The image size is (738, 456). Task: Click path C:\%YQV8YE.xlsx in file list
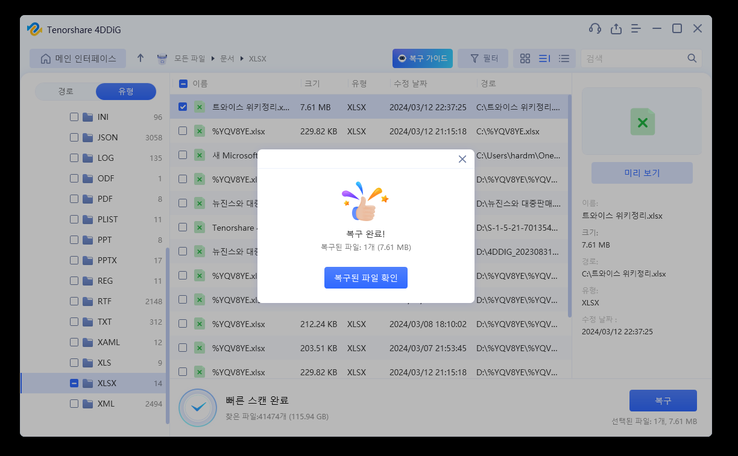coord(508,131)
